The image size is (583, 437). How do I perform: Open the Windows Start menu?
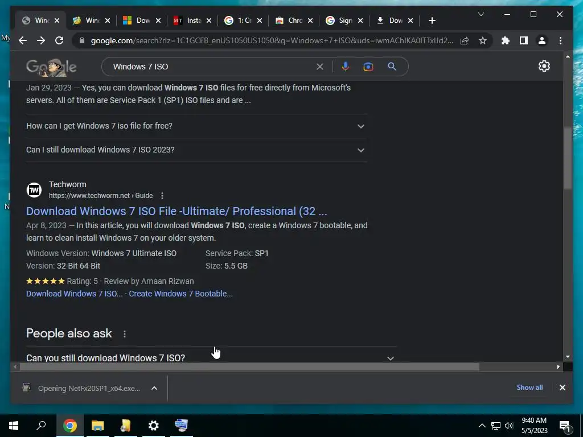(14, 426)
